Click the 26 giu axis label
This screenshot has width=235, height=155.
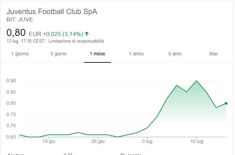98,141
